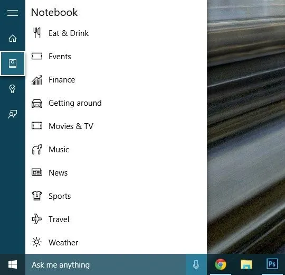Click the Ask me anything search box
Screen dimensions: 285x275
click(106, 264)
